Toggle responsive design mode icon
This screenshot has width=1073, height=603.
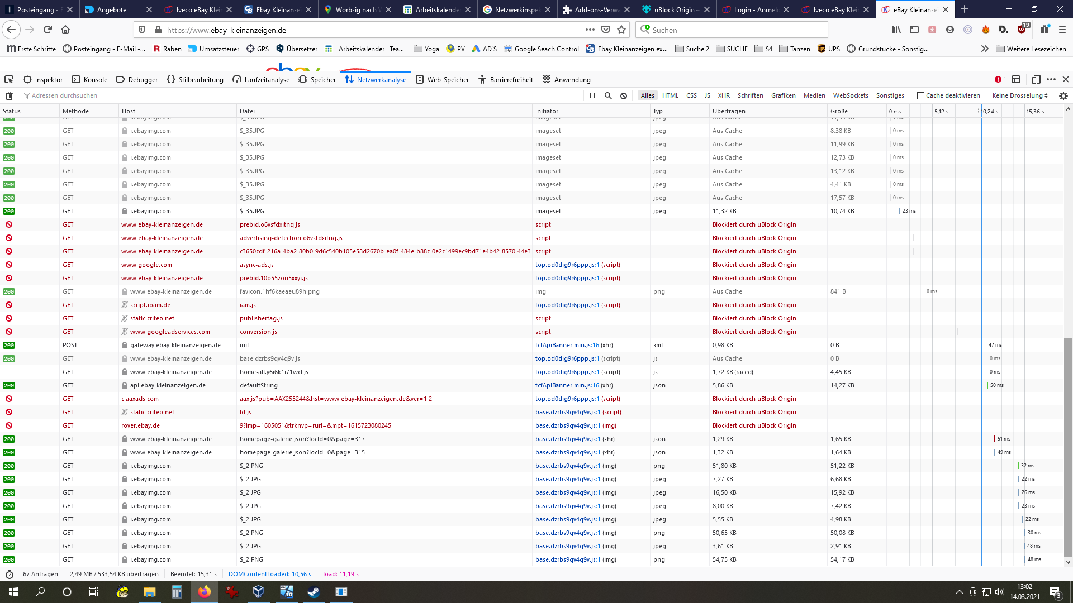coord(1036,79)
